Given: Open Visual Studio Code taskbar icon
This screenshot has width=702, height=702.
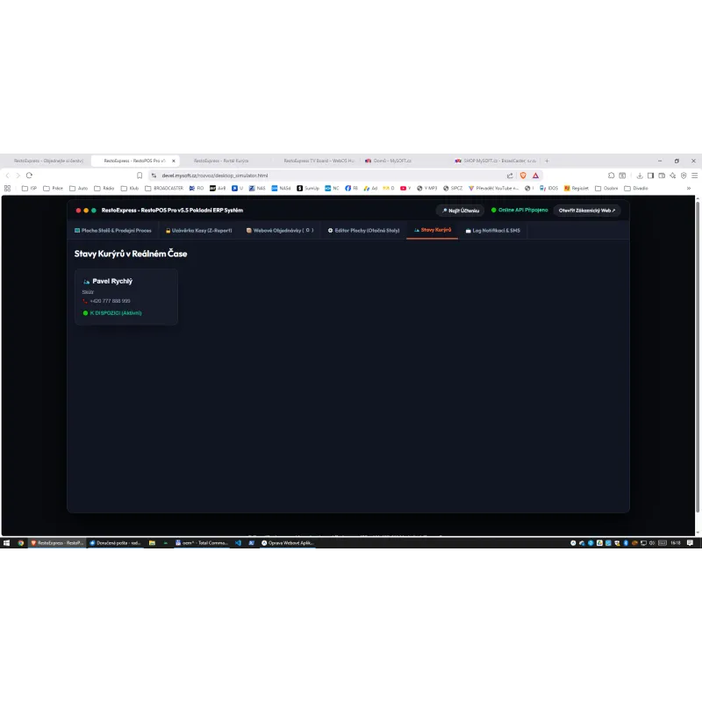Looking at the screenshot, I should click(x=238, y=543).
